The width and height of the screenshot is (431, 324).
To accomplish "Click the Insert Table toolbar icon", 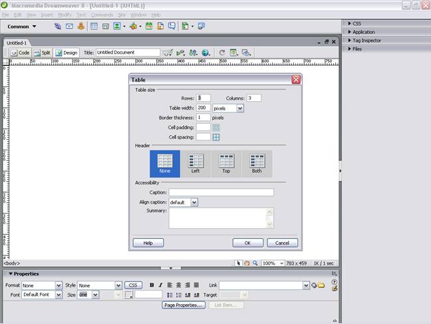I will point(94,27).
